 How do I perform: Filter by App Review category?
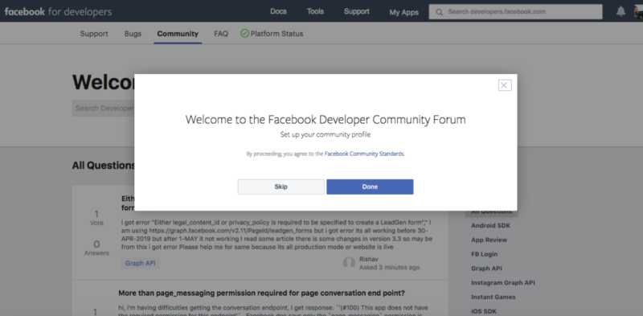click(x=489, y=240)
